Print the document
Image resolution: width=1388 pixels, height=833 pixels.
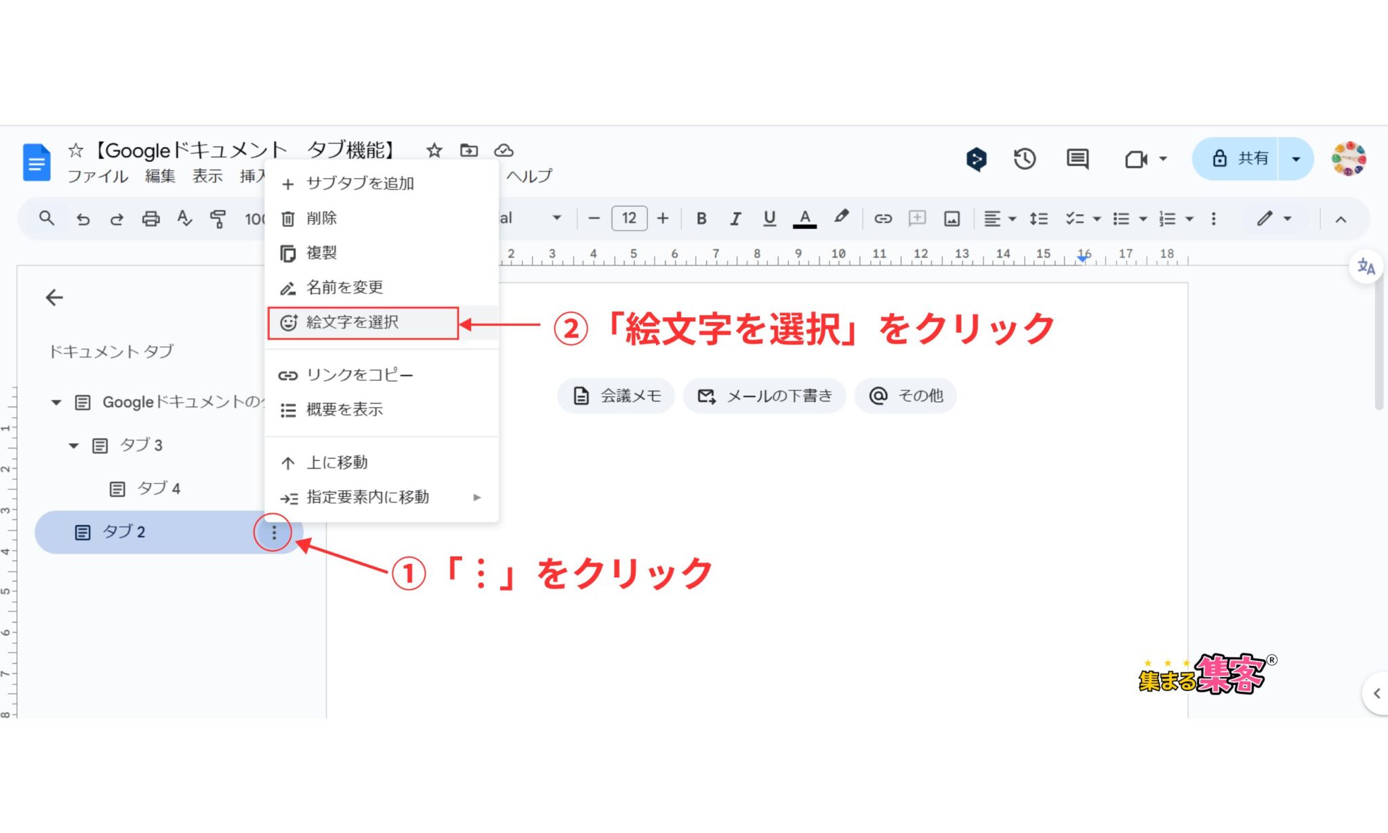pos(150,219)
